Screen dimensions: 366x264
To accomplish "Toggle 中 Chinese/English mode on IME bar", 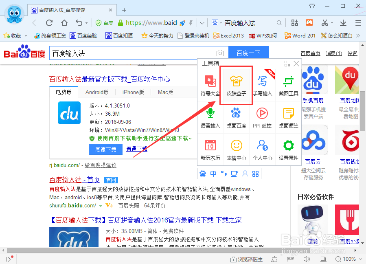I will coord(213,174).
